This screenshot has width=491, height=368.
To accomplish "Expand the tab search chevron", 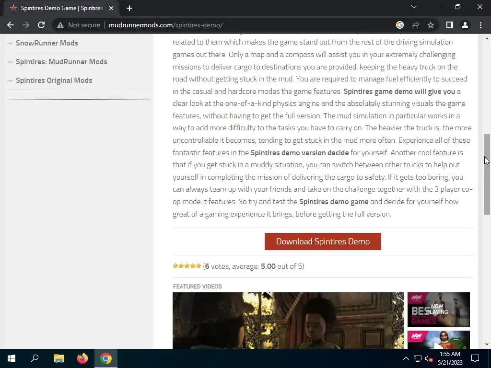I will [414, 7].
